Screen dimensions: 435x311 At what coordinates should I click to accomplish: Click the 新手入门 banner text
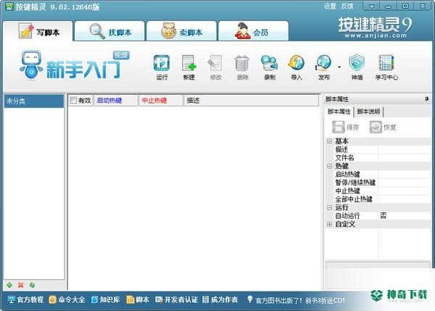tap(83, 69)
